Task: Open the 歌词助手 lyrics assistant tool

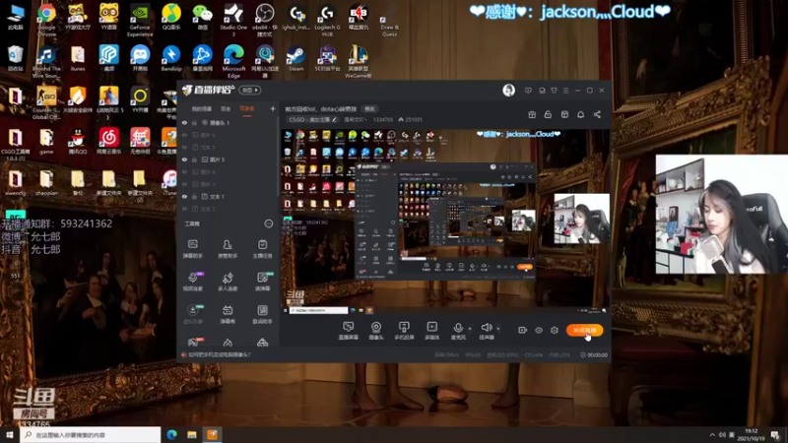Action: 262,314
